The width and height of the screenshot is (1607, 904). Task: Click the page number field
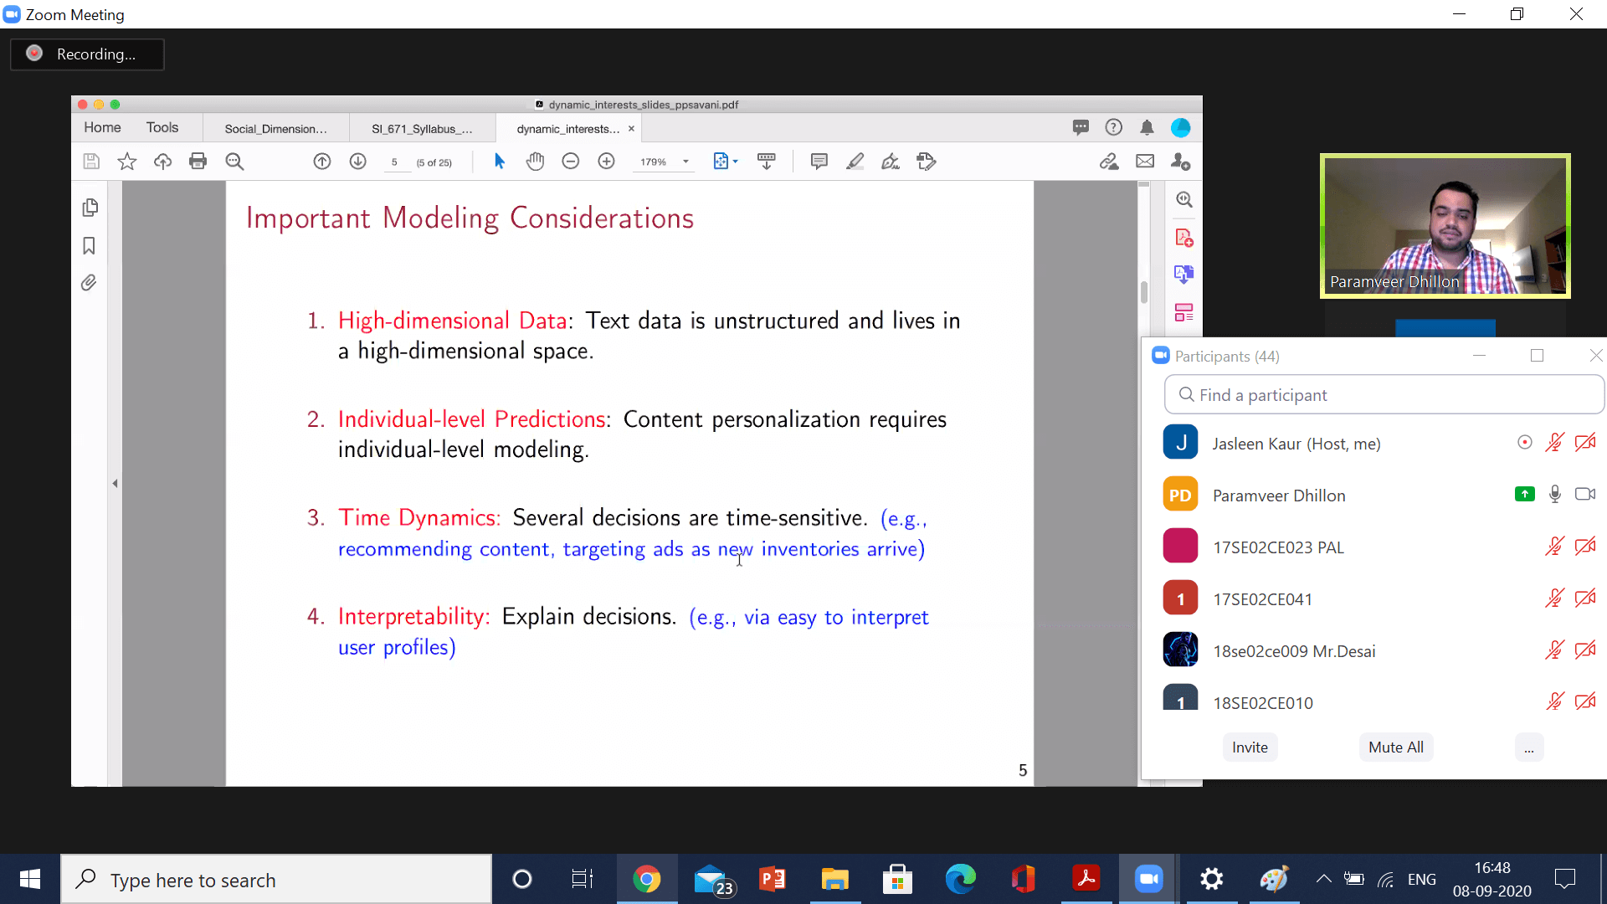tap(394, 162)
